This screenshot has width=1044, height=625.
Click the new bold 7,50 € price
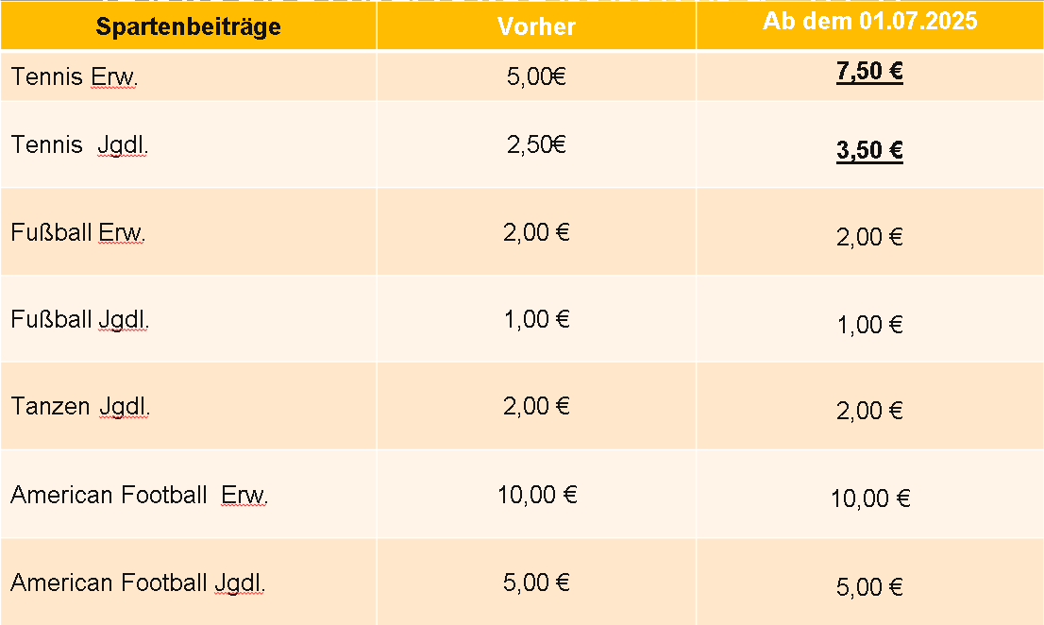point(869,73)
